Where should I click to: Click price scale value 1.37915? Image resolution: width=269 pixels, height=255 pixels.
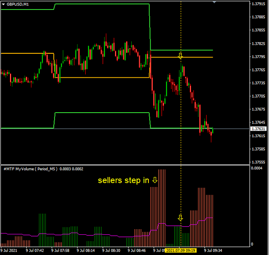tap(258, 4)
